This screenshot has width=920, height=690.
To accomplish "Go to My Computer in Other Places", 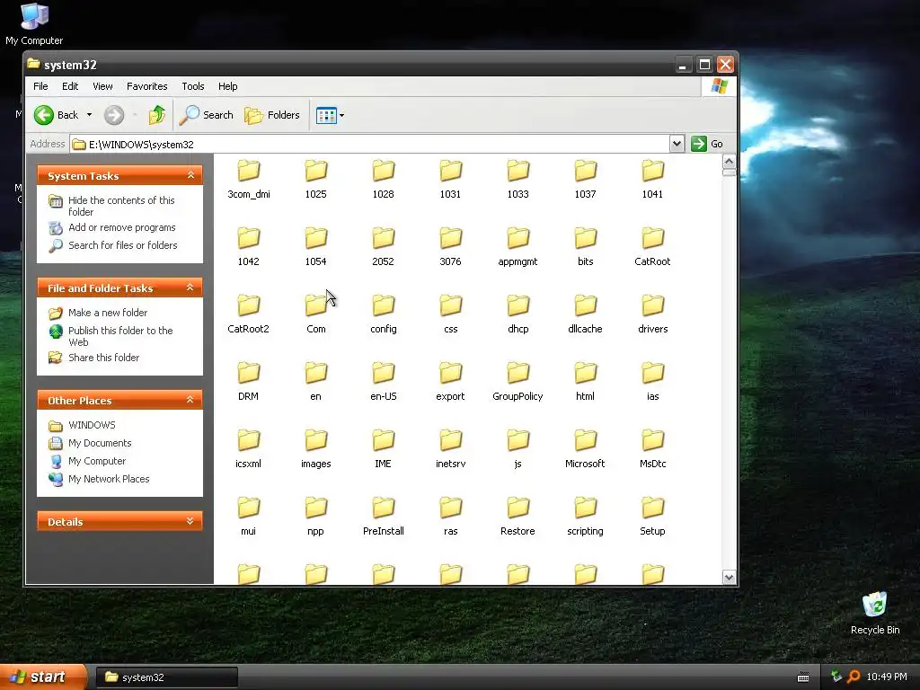I will pos(97,461).
